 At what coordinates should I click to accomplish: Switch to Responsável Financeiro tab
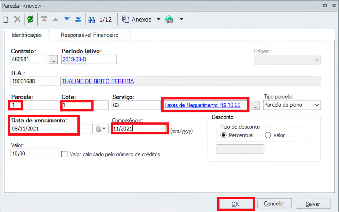[90, 35]
